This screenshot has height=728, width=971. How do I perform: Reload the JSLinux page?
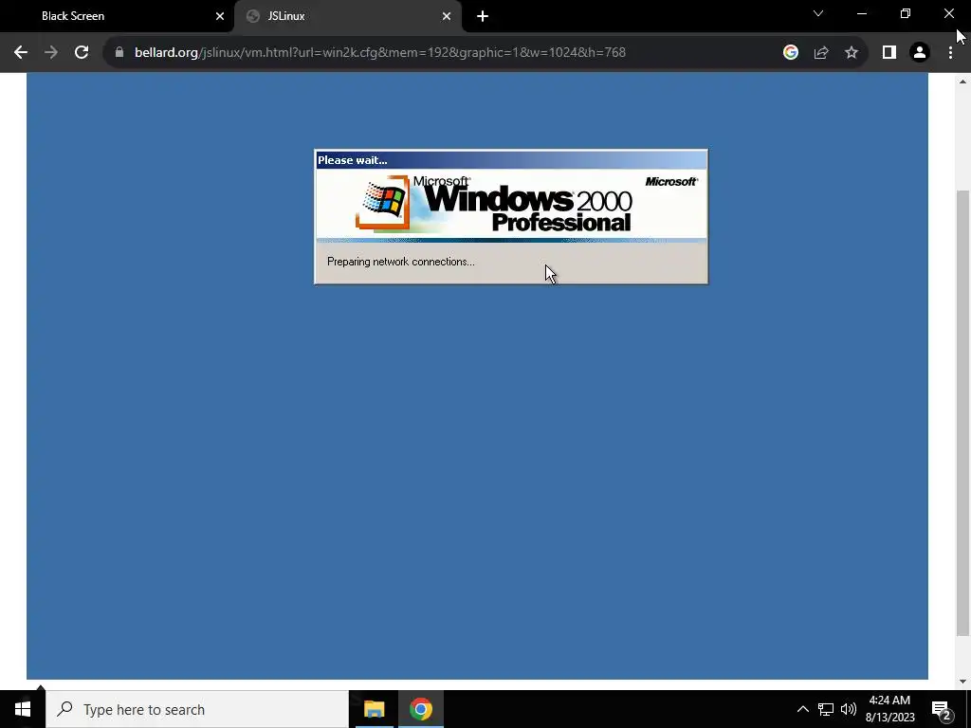point(82,53)
